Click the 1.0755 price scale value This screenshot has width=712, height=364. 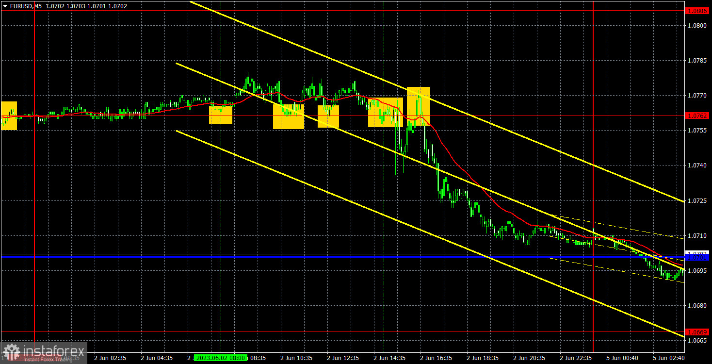696,131
